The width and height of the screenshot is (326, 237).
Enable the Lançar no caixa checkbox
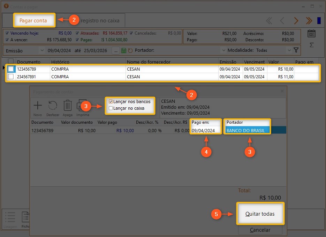111,108
